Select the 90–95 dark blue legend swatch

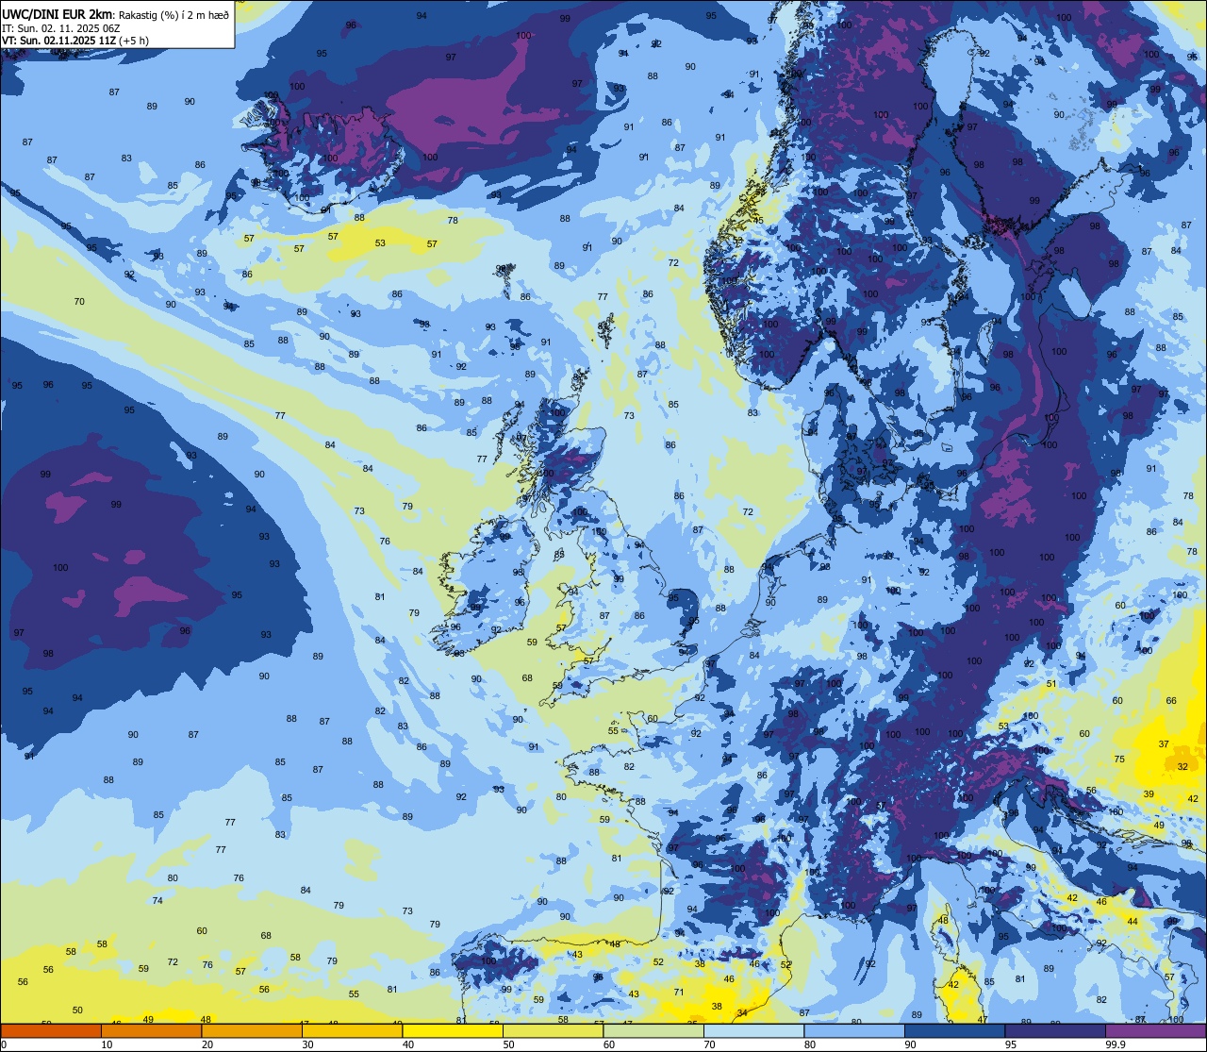954,1031
